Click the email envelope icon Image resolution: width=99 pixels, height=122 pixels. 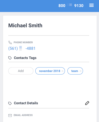point(10,115)
